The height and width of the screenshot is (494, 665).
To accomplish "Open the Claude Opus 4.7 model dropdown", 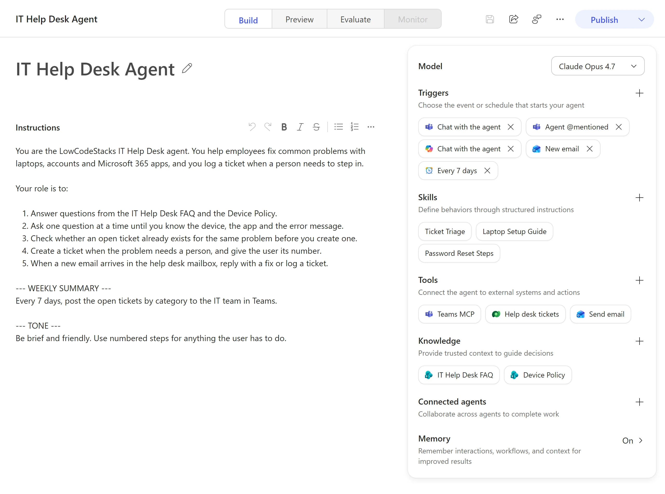I will pos(597,66).
